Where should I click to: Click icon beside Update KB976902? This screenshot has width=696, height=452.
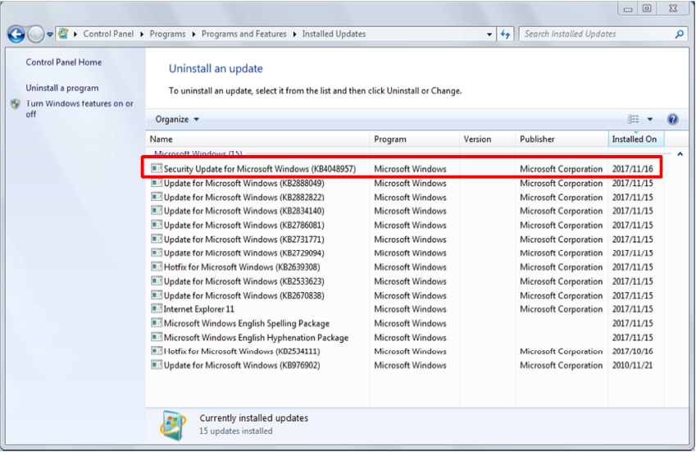coord(157,365)
